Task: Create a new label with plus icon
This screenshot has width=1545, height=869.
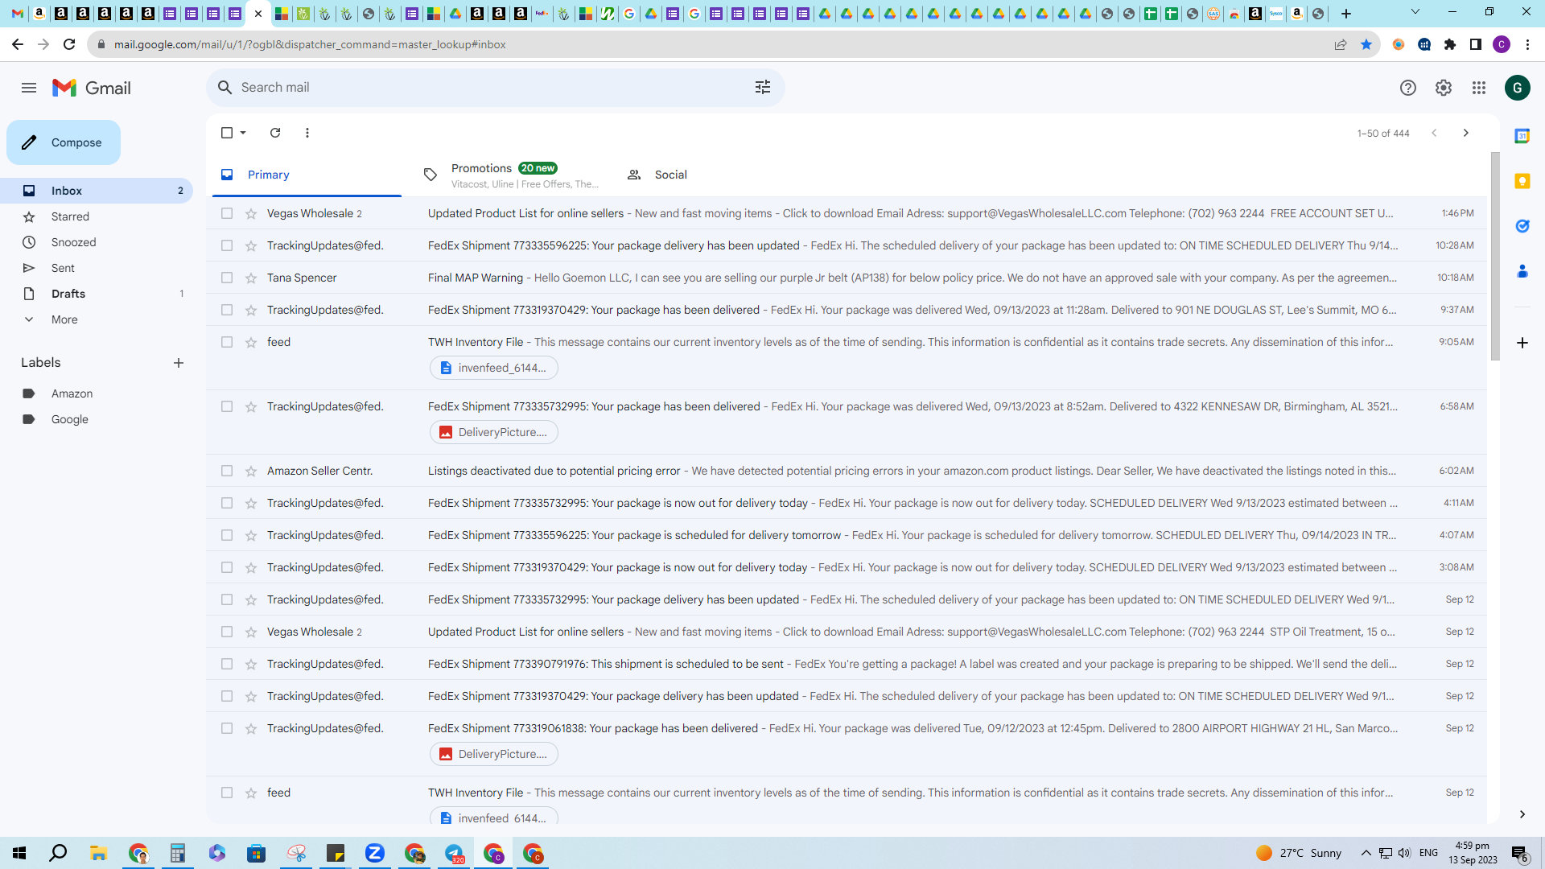Action: click(x=179, y=363)
